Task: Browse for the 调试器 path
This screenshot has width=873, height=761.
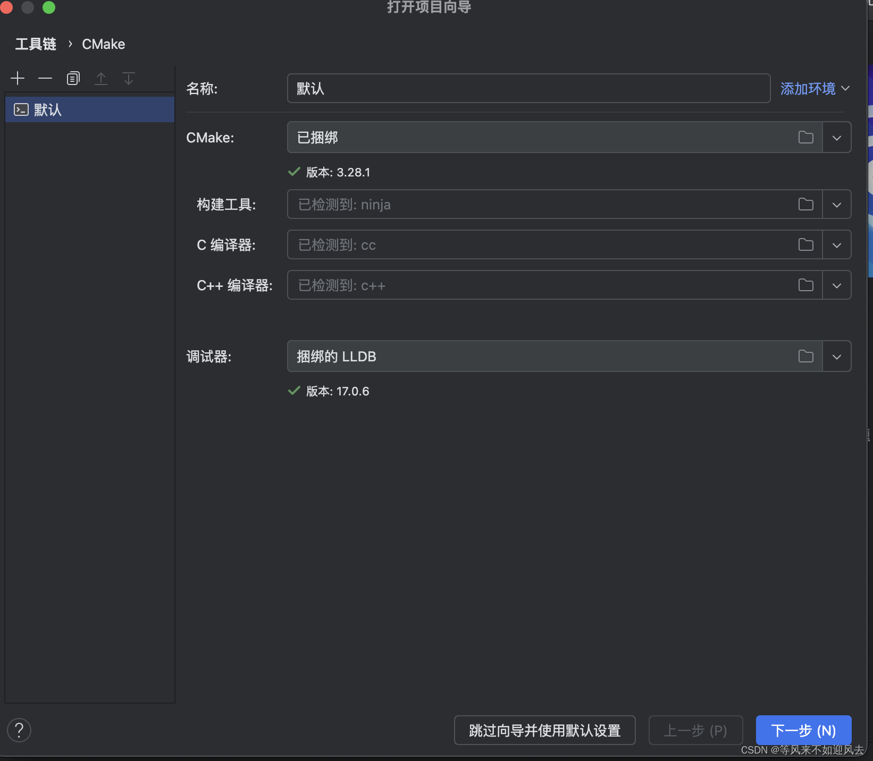Action: [x=806, y=356]
